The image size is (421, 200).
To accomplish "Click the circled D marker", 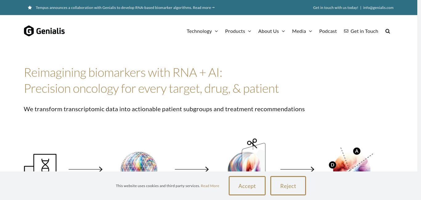I will click(x=332, y=165).
